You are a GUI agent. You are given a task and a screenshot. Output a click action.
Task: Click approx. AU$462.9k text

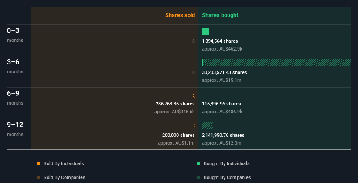(x=222, y=49)
